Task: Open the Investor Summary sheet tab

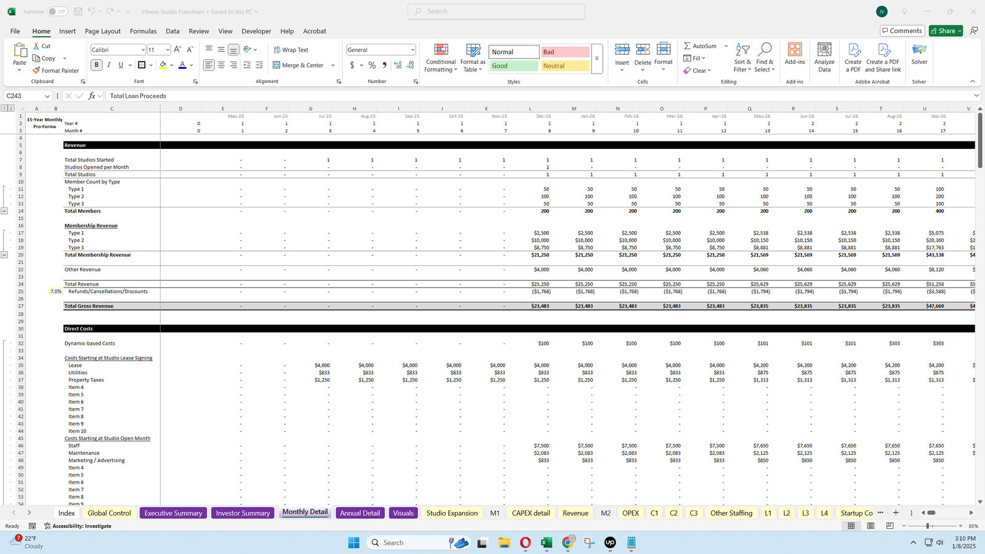Action: coord(242,512)
